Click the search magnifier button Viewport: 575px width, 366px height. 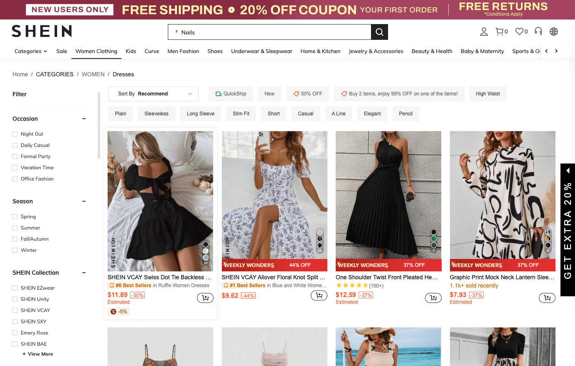coord(379,32)
